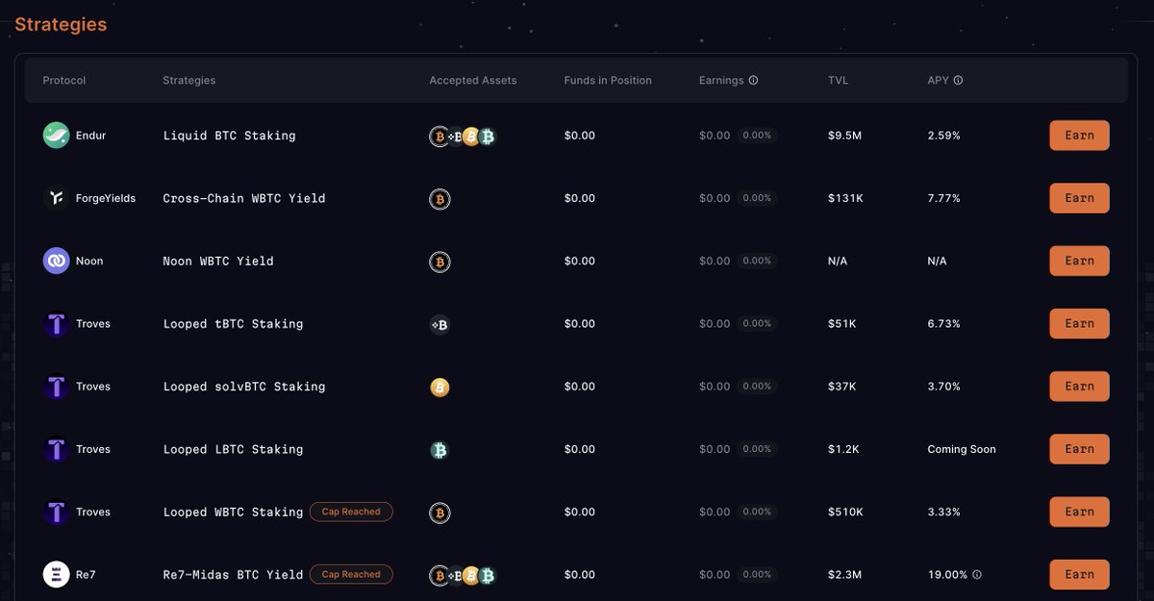Click Earn for Looped WBTC Staking
The image size is (1154, 601).
[x=1079, y=513]
